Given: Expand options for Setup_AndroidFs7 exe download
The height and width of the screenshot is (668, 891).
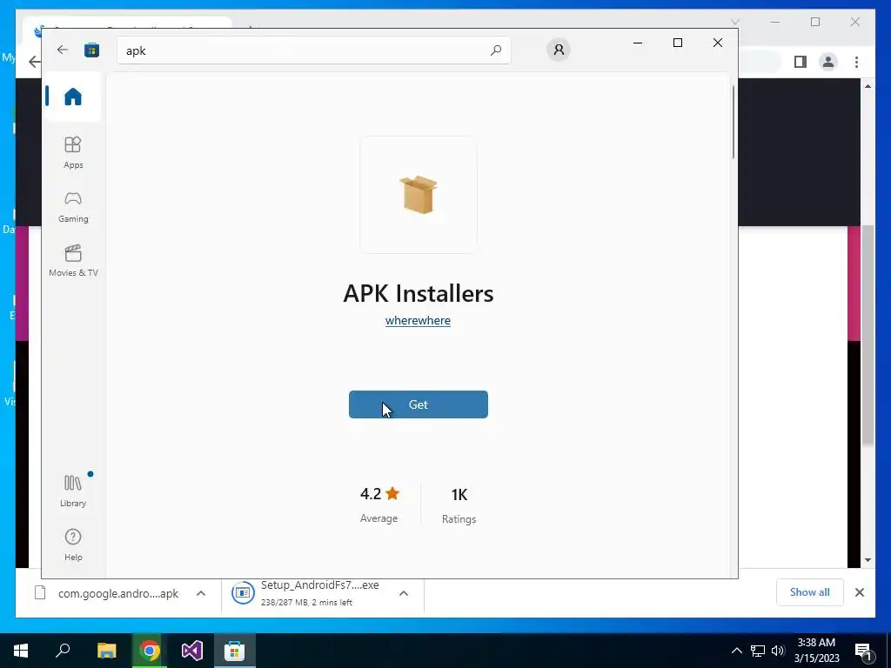Looking at the screenshot, I should click(x=404, y=593).
